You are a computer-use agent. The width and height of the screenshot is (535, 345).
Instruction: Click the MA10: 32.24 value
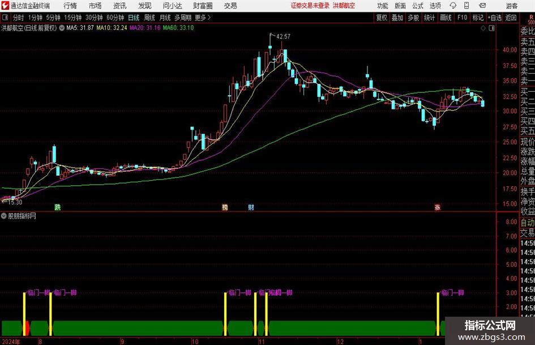click(112, 28)
